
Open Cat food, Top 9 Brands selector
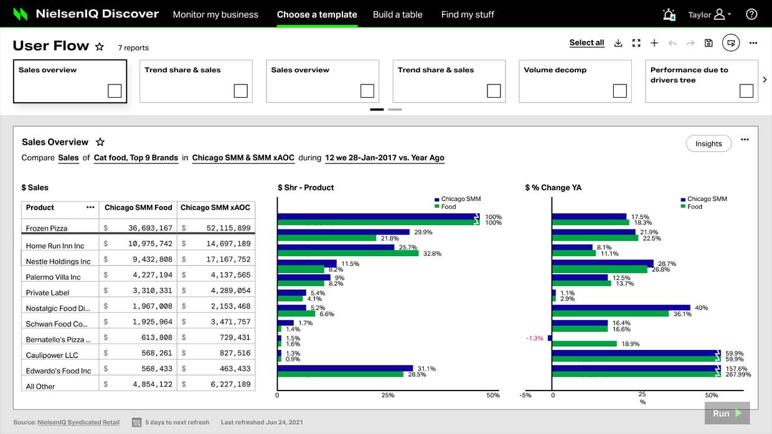point(136,158)
